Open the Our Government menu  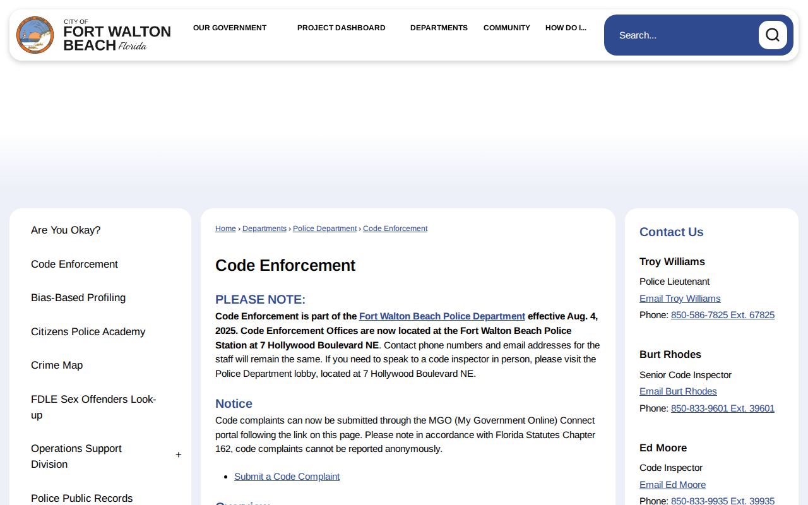[230, 28]
